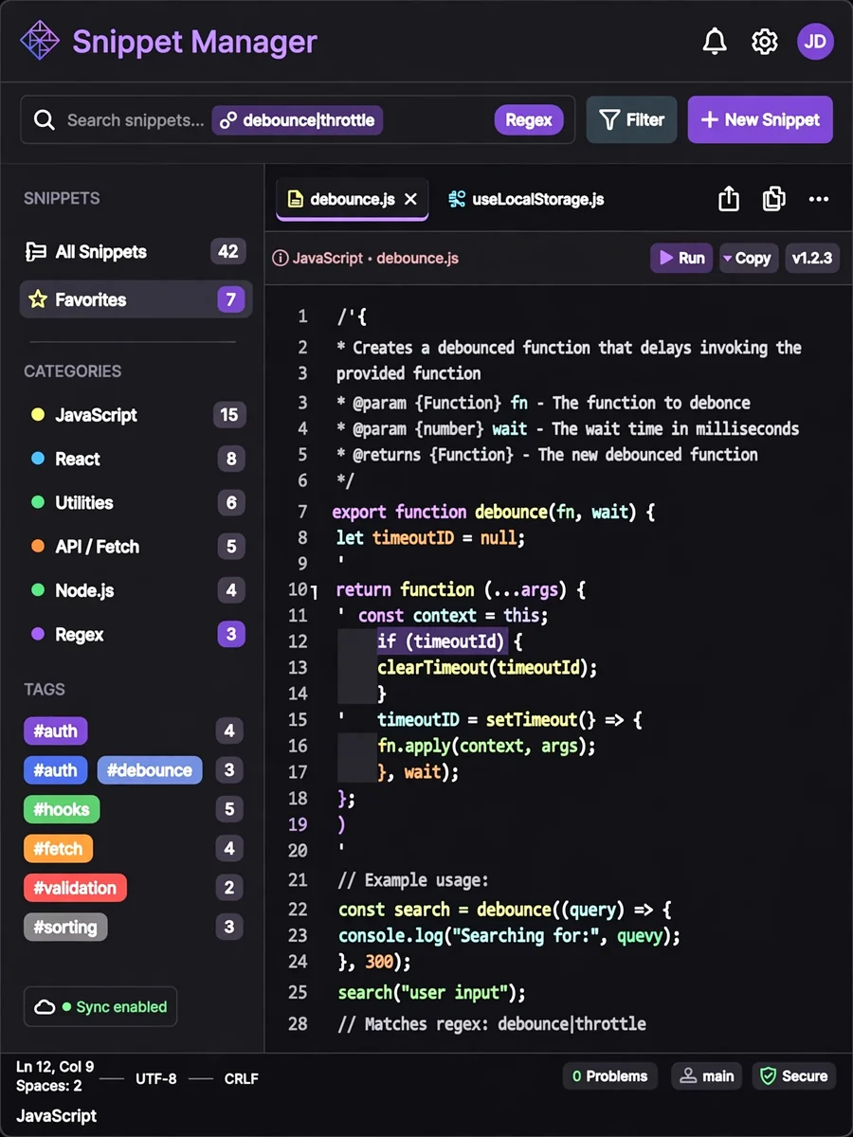
Task: Open the React category
Action: pos(136,459)
